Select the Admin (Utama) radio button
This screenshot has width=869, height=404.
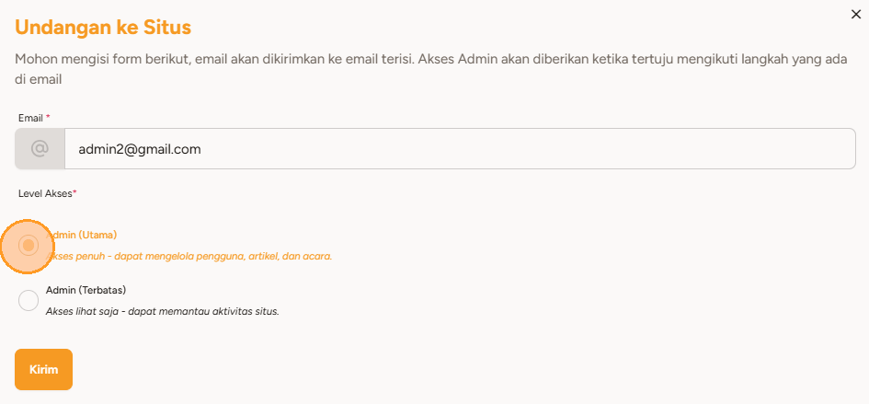29,245
